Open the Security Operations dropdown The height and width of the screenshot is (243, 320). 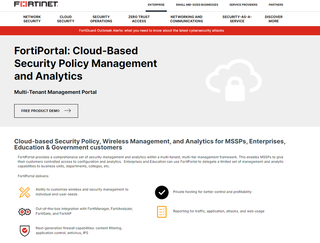pos(101,19)
